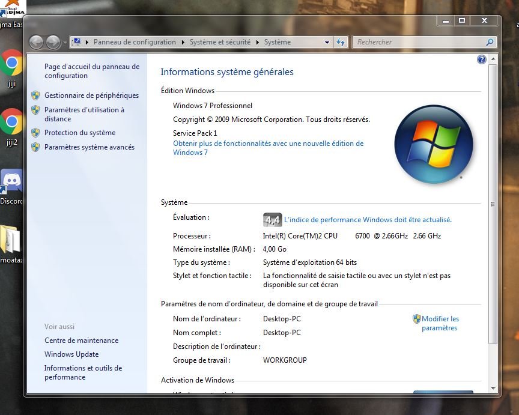Open Paramètres d'utilisation à distance
Screen dimensions: 519x415
pyautogui.click(x=85, y=114)
